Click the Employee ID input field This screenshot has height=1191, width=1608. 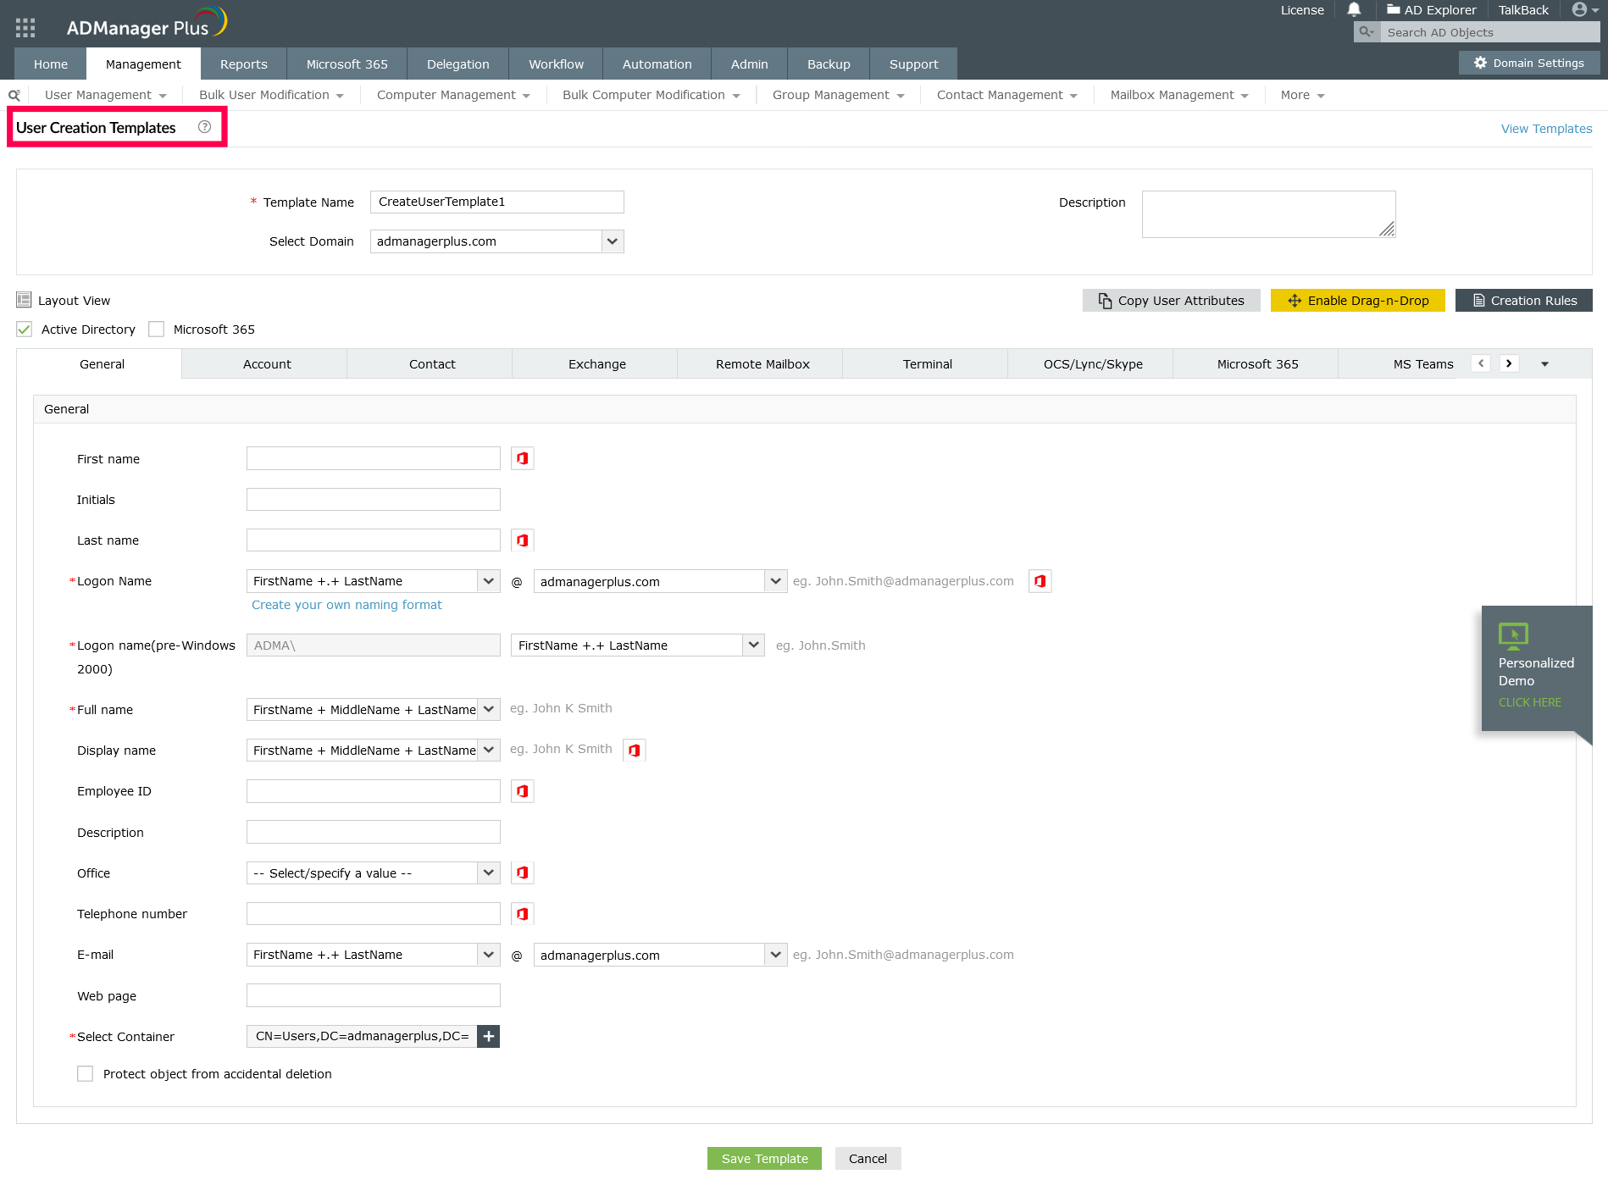373,791
